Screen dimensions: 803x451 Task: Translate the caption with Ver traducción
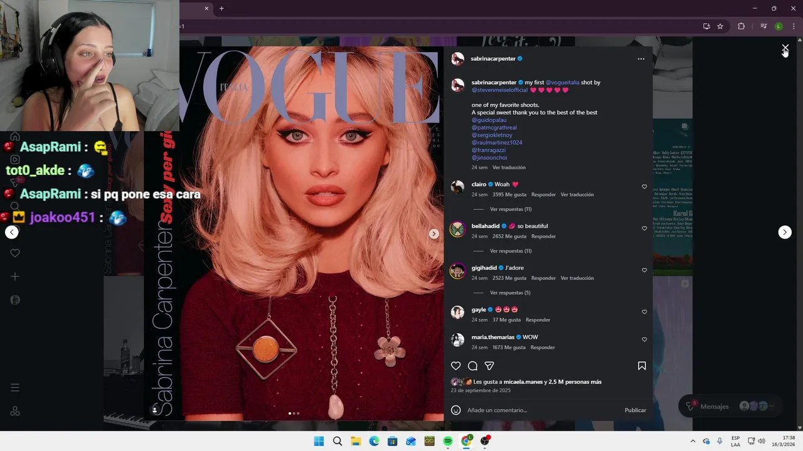[x=509, y=168]
